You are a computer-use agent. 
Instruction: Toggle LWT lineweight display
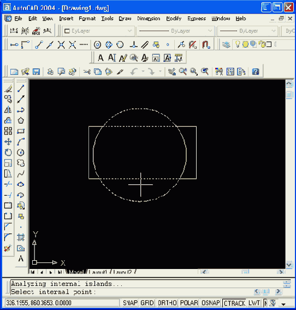pyautogui.click(x=254, y=303)
